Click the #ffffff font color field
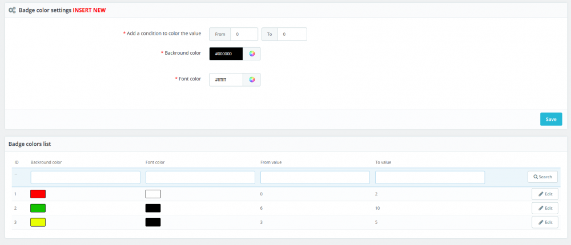Viewport: 571px width, 245px height. pos(226,80)
